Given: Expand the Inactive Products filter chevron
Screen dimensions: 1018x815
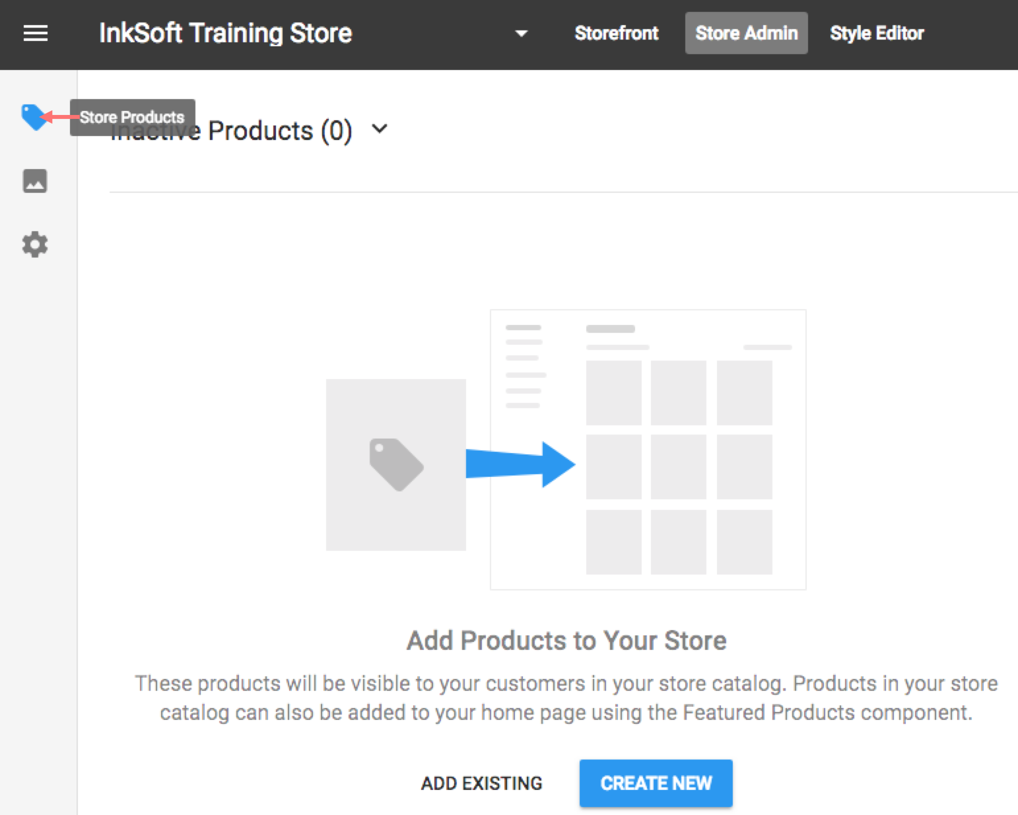Looking at the screenshot, I should (380, 129).
